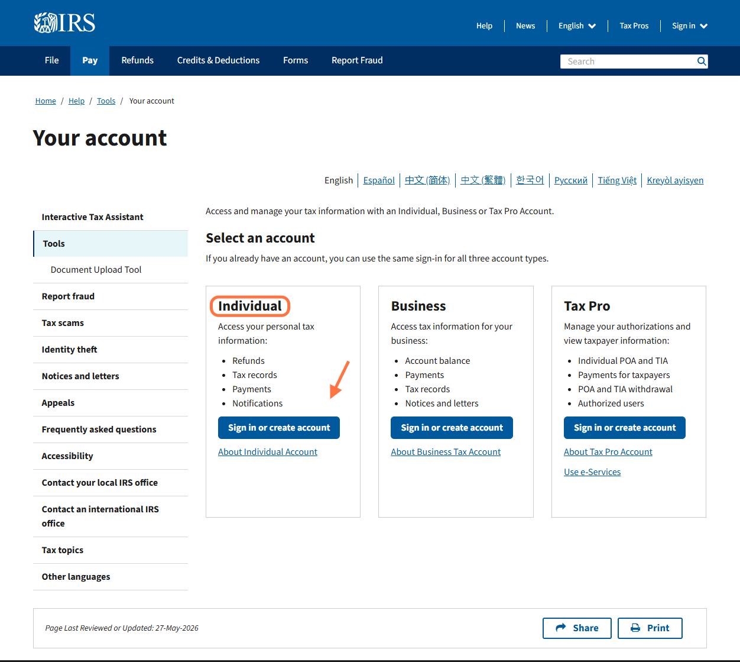Go to Help breadcrumb link
The width and height of the screenshot is (740, 662).
[76, 101]
